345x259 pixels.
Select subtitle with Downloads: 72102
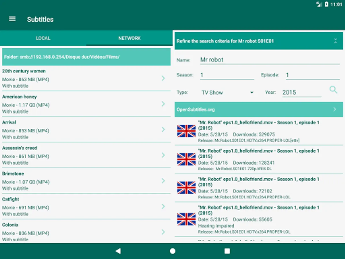[x=259, y=188]
